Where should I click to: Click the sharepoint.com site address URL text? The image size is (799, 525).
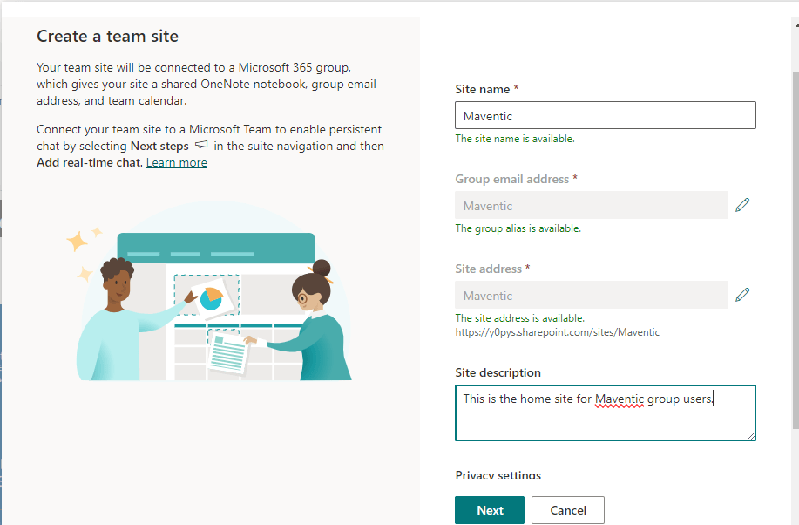[558, 331]
